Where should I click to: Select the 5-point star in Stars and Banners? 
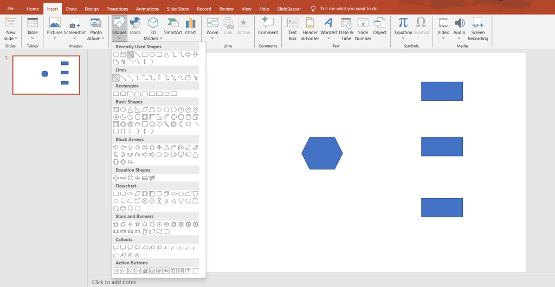tap(138, 224)
